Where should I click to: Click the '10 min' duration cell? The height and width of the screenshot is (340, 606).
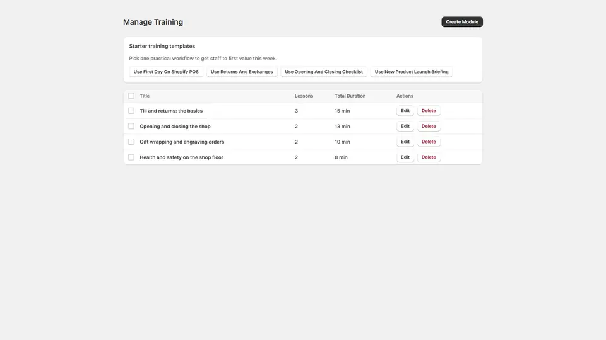coord(342,142)
